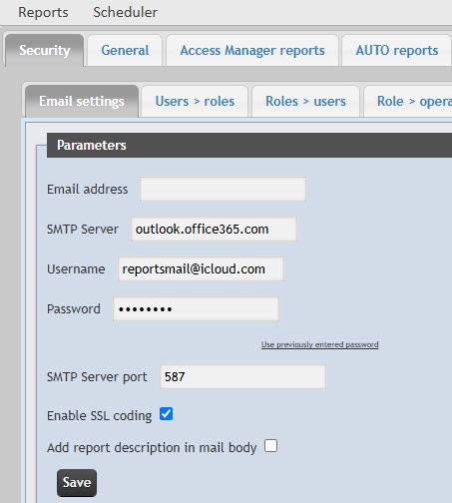Open the Reports menu

(43, 12)
